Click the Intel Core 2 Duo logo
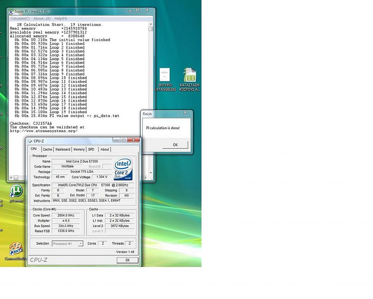The width and height of the screenshot is (373, 299). tap(123, 169)
